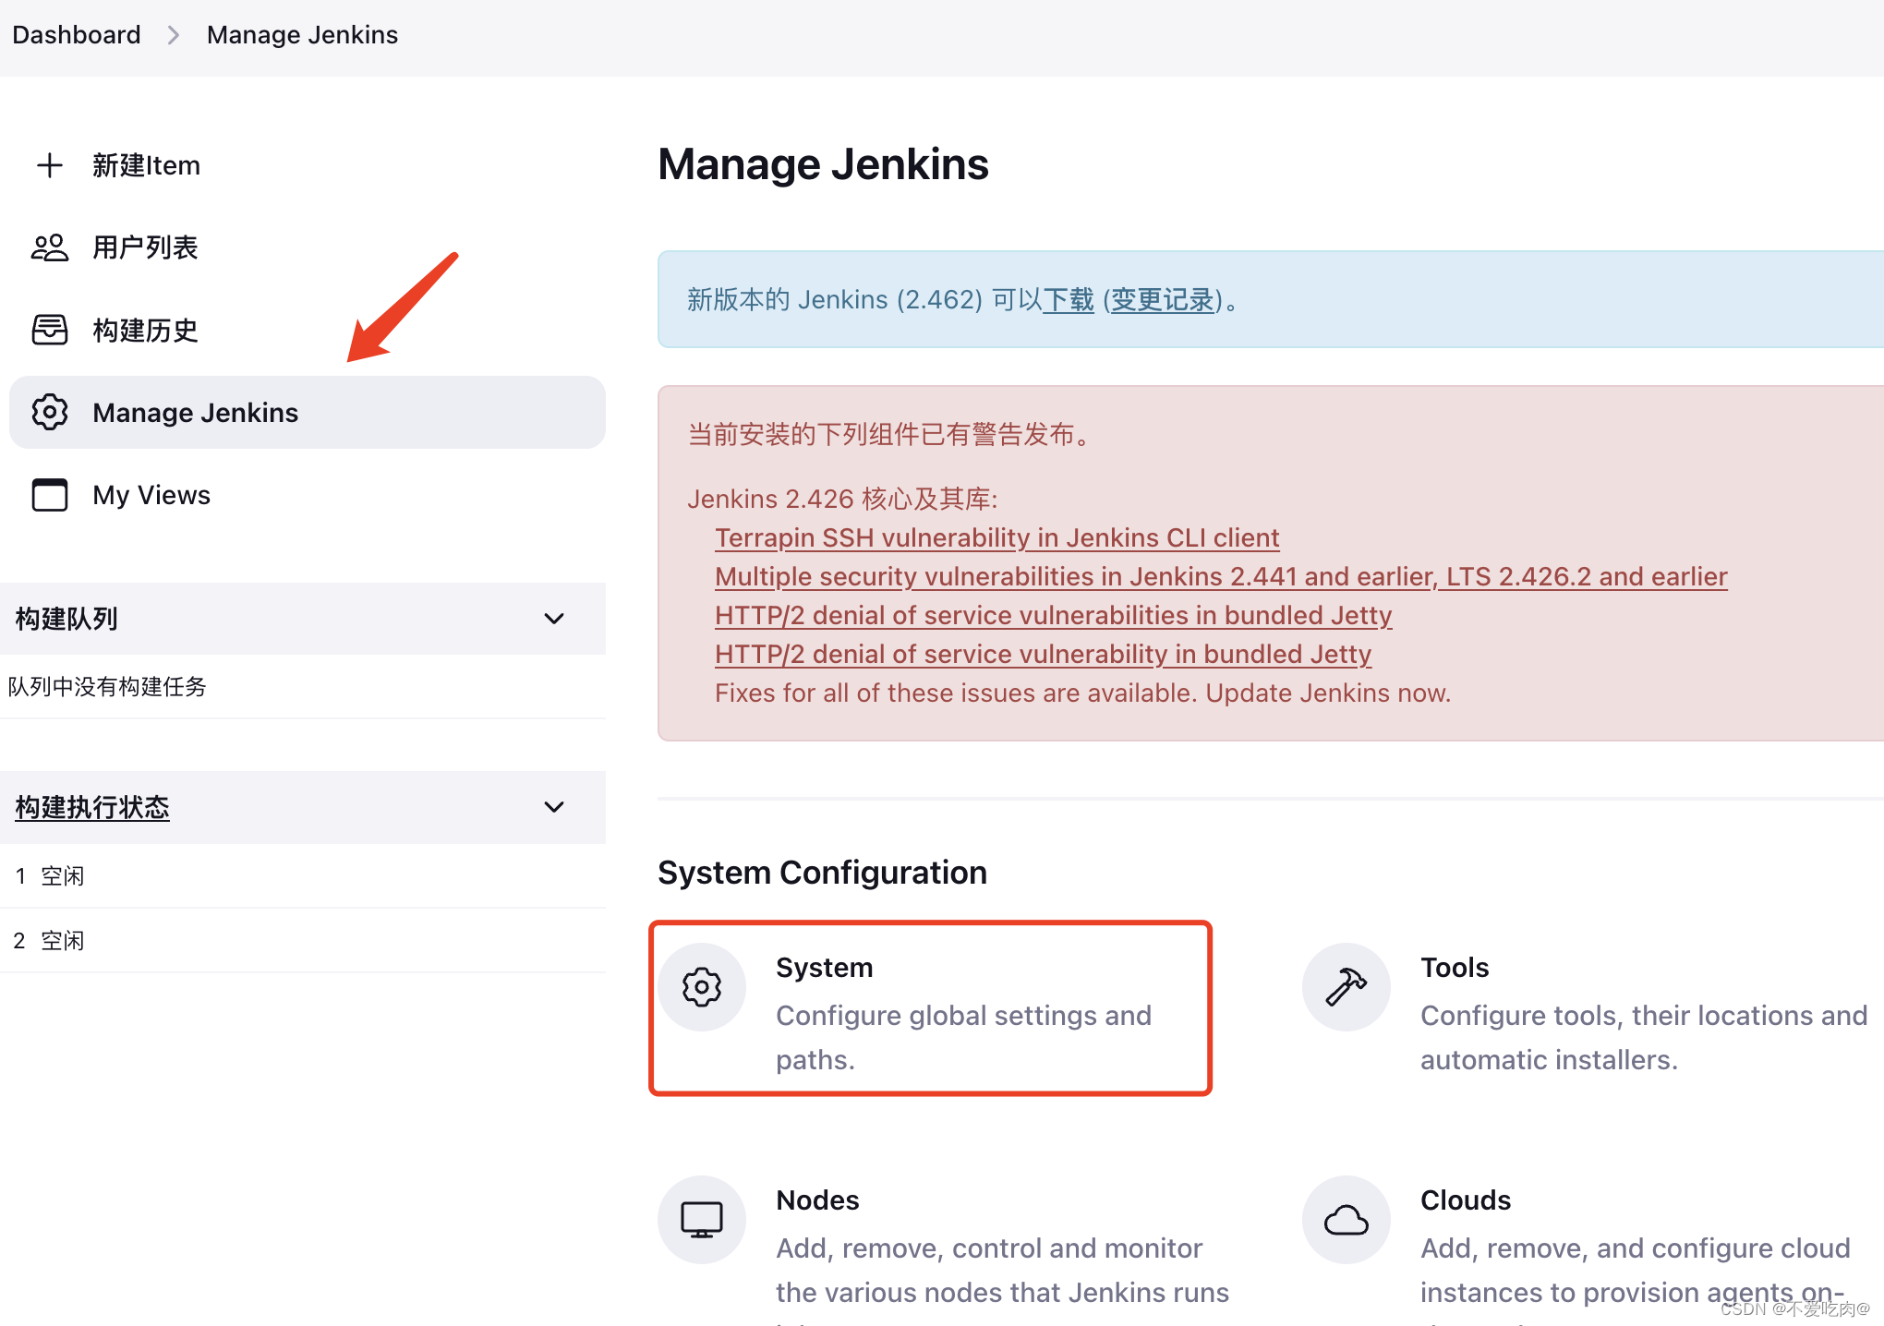Image resolution: width=1884 pixels, height=1326 pixels.
Task: Click the Tools hammer icon
Action: tap(1347, 987)
